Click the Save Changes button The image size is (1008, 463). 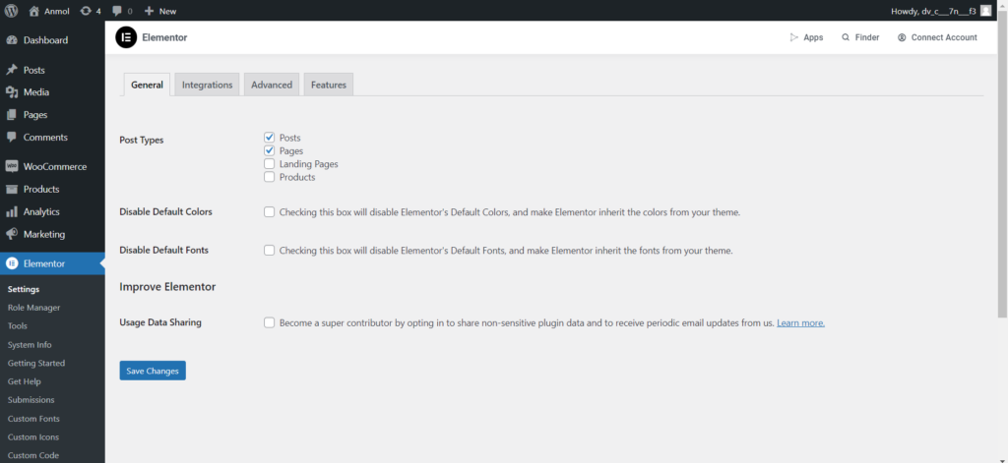[x=153, y=371]
